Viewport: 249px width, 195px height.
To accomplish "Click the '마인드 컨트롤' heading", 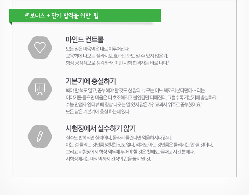I will click(85, 39).
